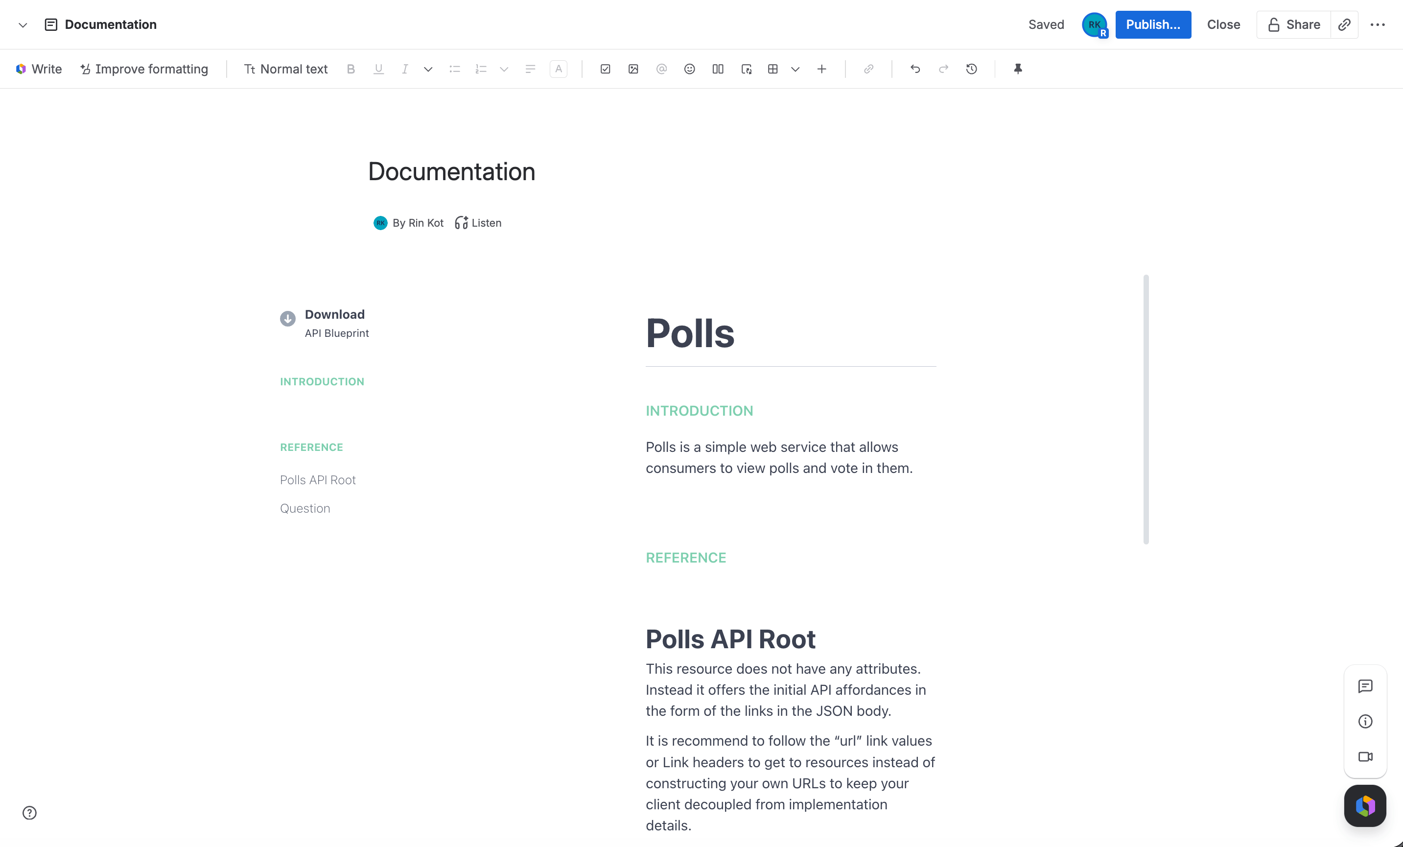
Task: Insert a column layout
Action: (718, 69)
